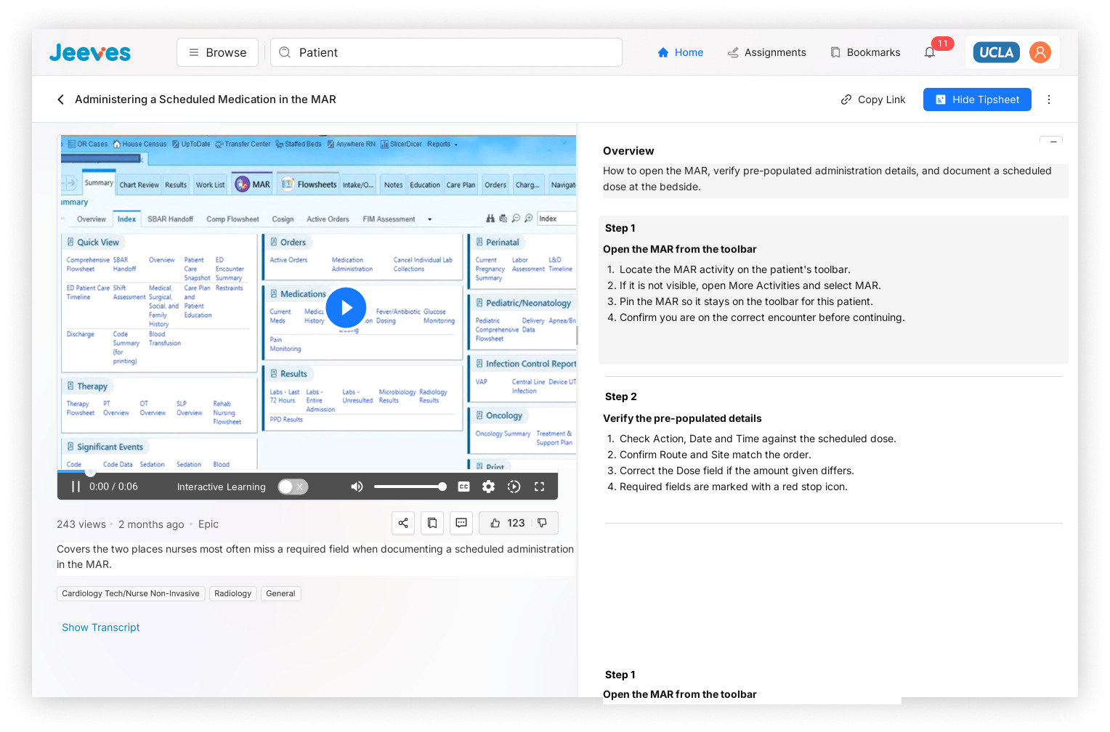Copy Link to this tipsheet
Image resolution: width=1110 pixels, height=732 pixels.
point(872,99)
